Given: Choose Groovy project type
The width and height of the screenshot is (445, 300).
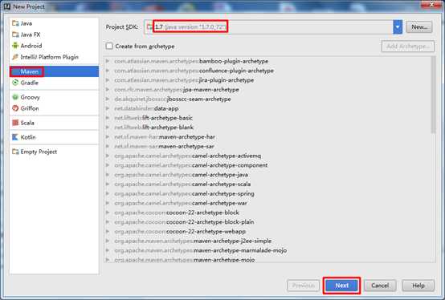Looking at the screenshot, I should click(54, 97).
